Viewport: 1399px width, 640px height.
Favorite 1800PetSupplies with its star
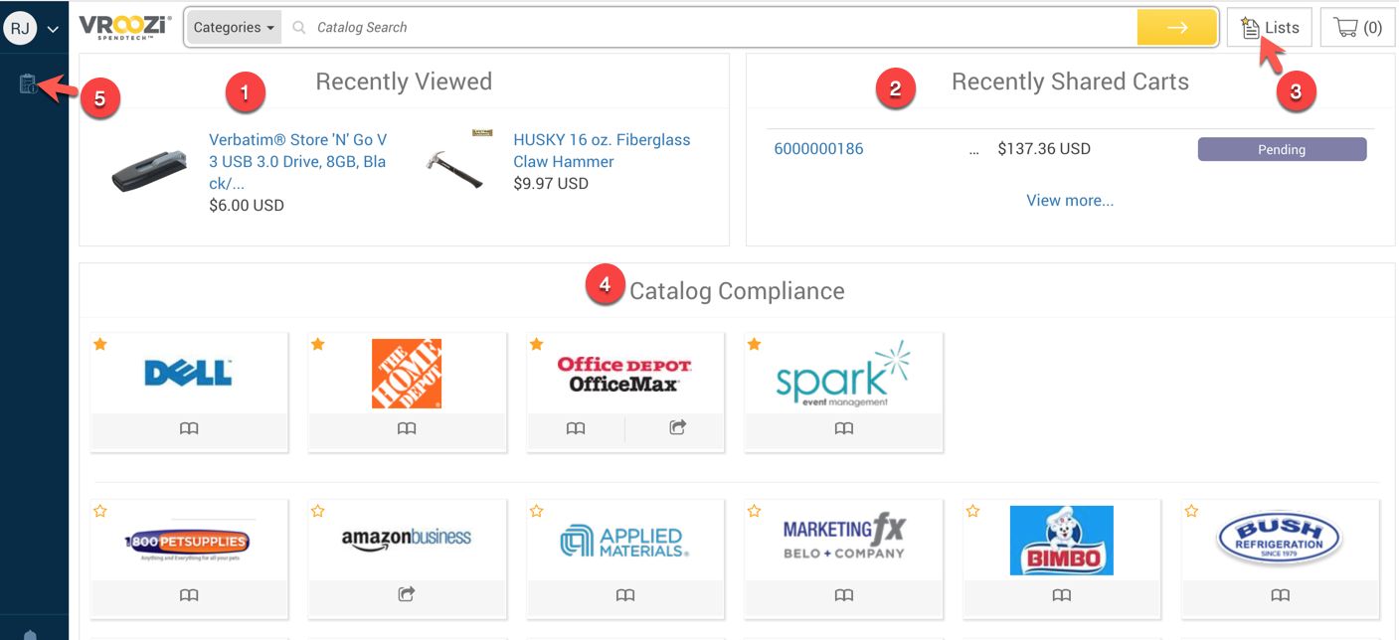click(99, 511)
